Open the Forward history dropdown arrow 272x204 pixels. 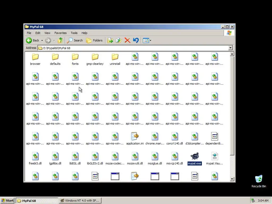[54, 40]
